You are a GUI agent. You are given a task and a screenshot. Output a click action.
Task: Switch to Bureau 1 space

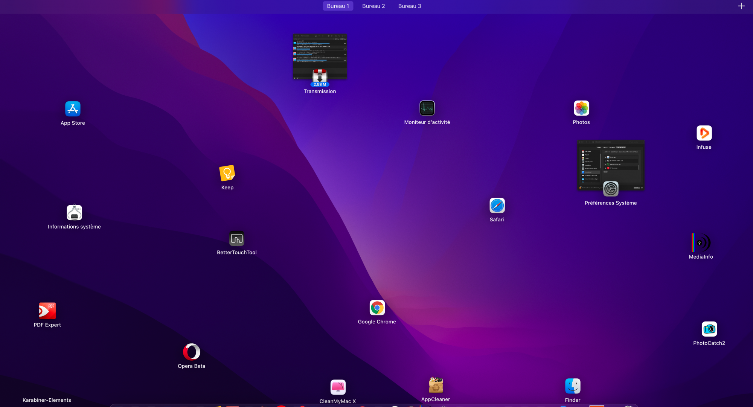[x=338, y=6]
